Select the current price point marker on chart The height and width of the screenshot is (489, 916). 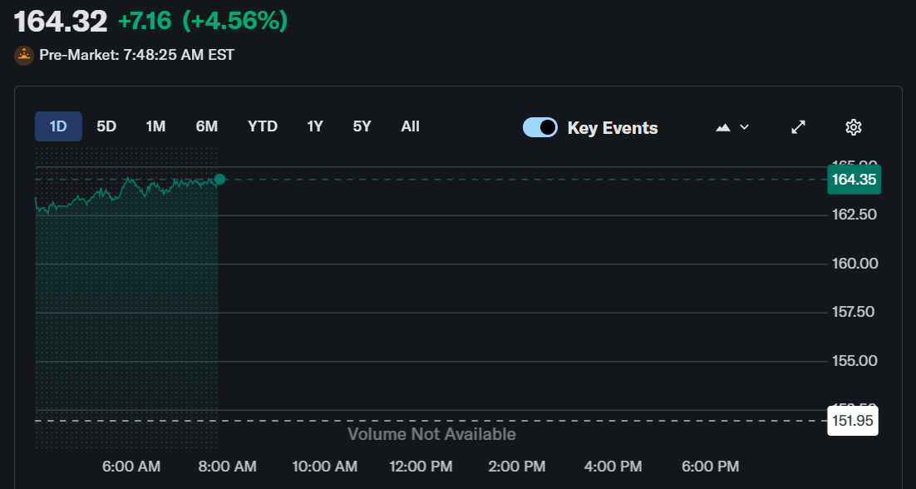[219, 179]
